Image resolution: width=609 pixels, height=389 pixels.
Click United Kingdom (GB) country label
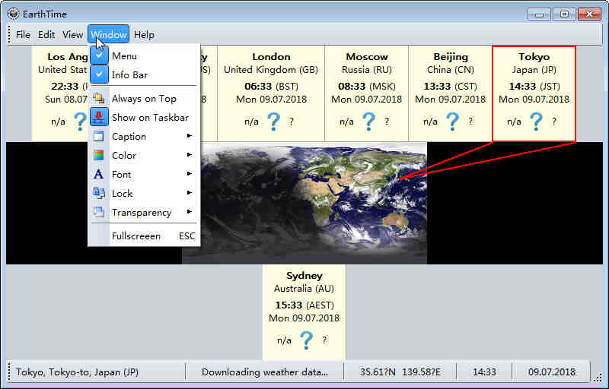coord(271,70)
